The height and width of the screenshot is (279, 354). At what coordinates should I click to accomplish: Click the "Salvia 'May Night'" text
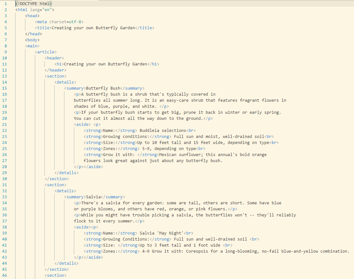tap(162, 233)
